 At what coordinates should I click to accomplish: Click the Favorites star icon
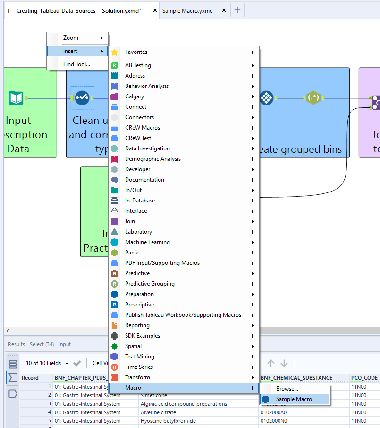click(x=115, y=52)
